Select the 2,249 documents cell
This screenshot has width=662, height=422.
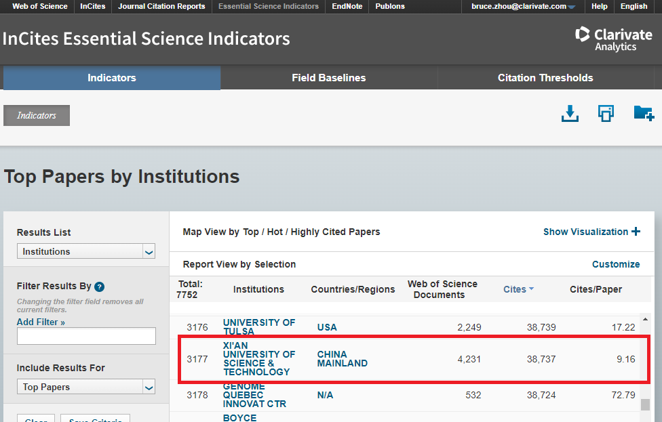point(469,327)
